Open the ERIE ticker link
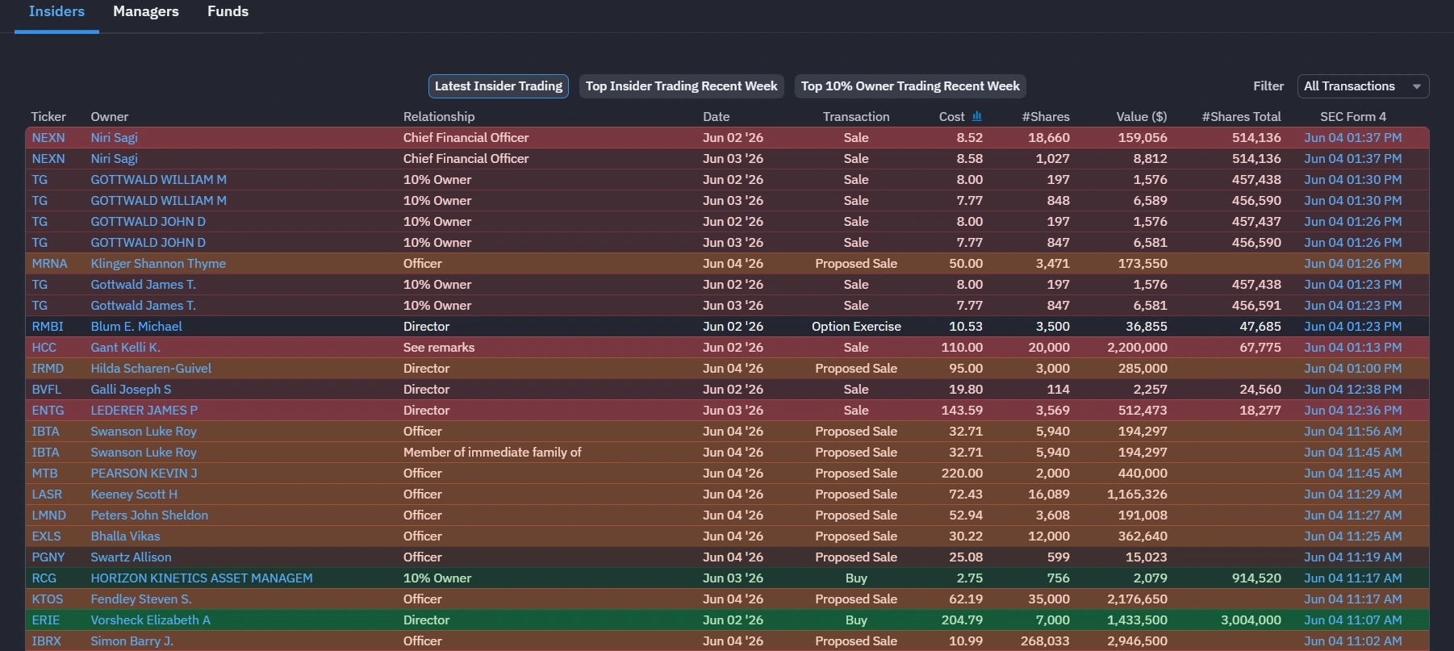The image size is (1454, 651). click(46, 620)
